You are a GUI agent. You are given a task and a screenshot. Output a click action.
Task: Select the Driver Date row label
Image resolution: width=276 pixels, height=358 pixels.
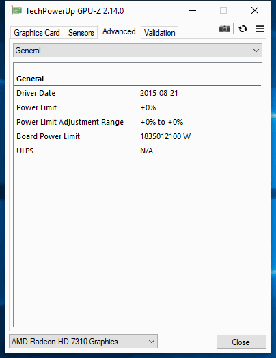36,93
